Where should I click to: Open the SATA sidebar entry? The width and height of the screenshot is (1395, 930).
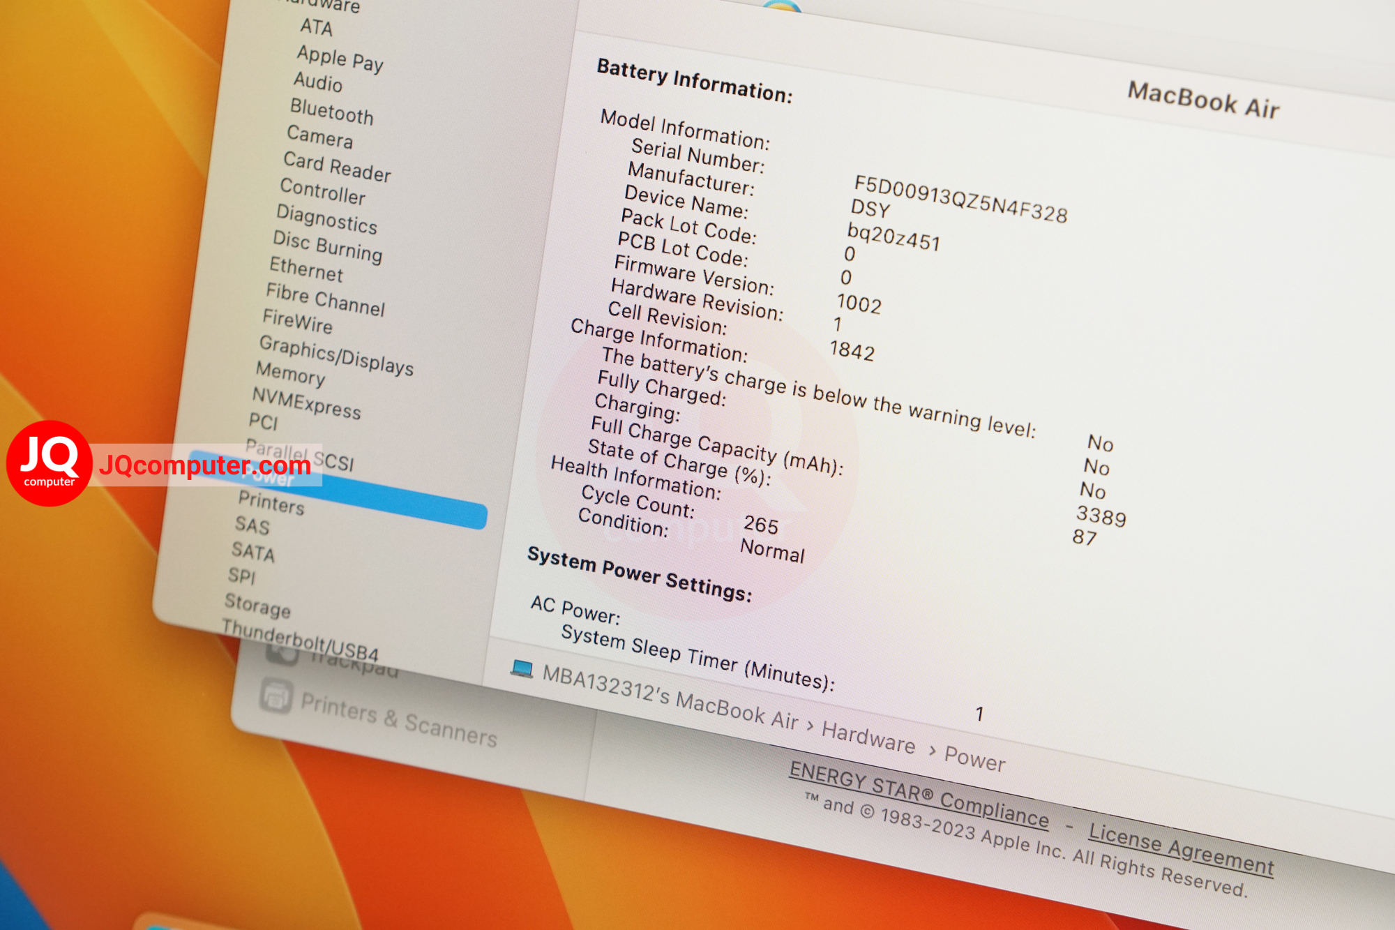(x=253, y=551)
